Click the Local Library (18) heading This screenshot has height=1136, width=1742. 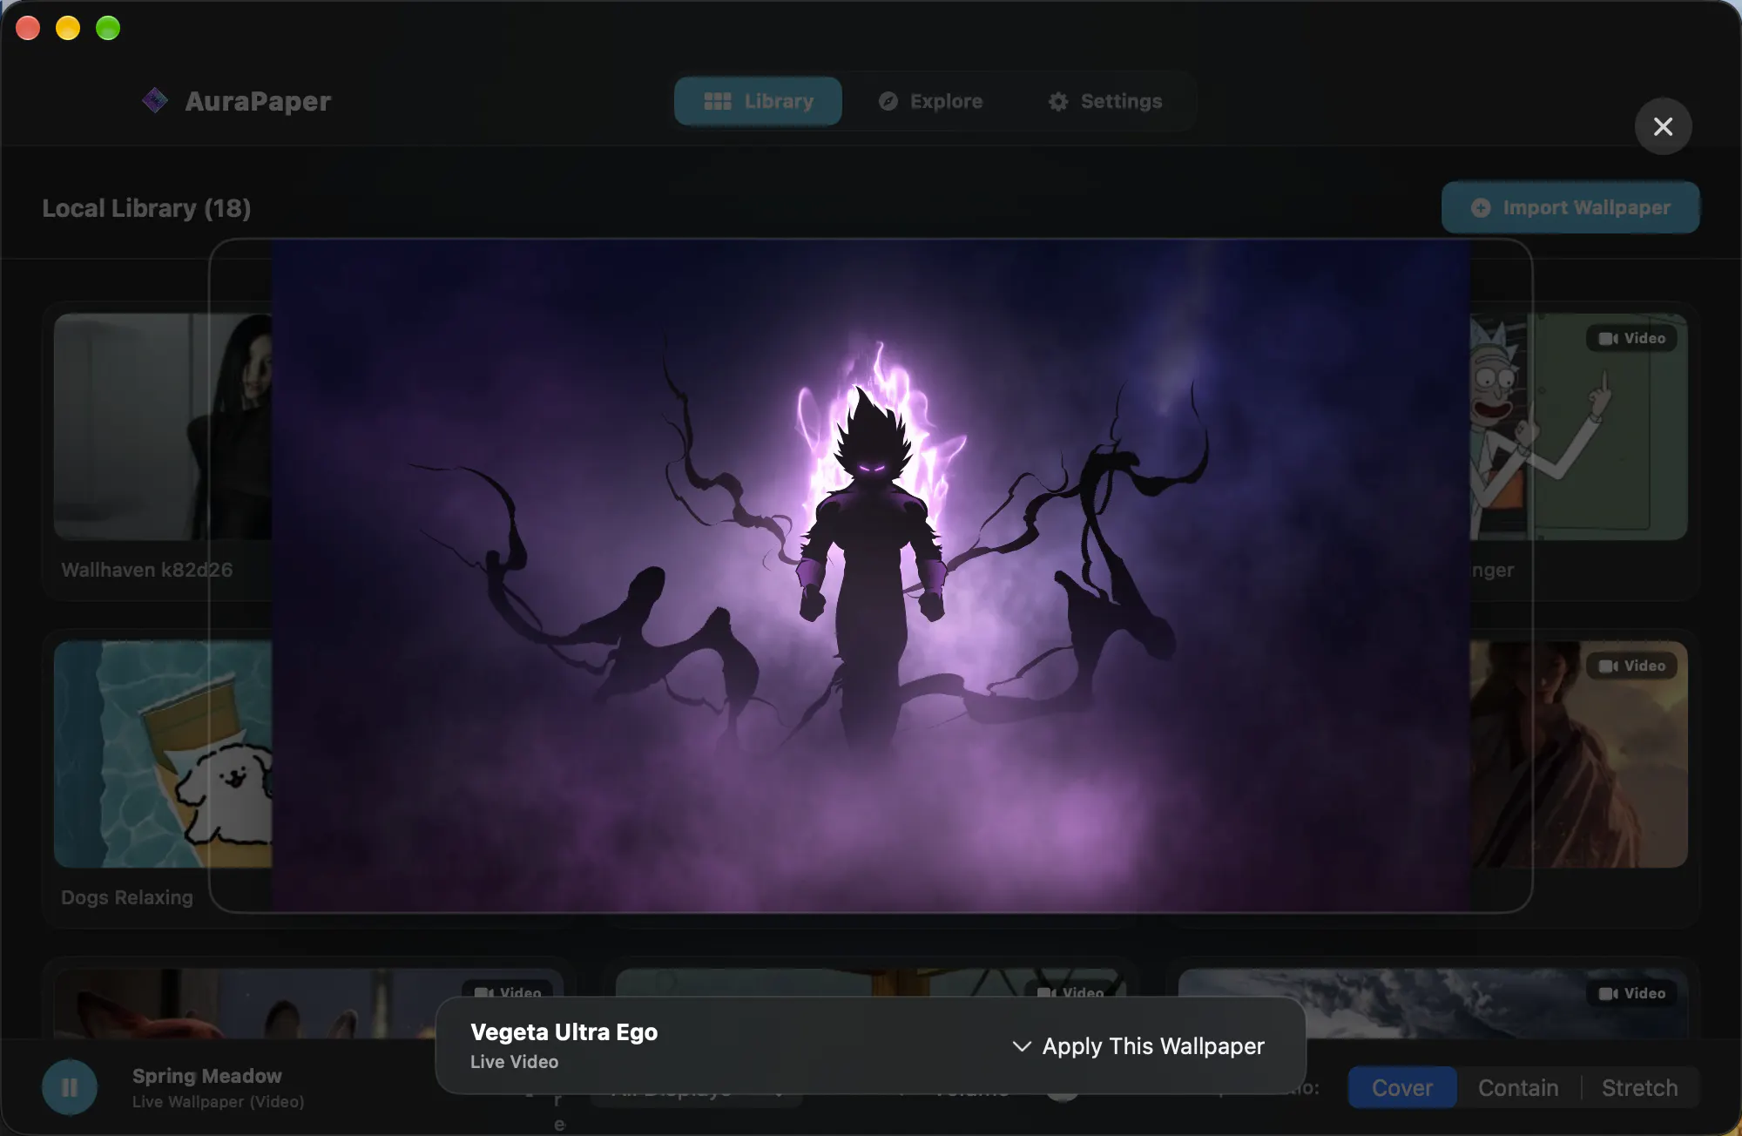(146, 208)
